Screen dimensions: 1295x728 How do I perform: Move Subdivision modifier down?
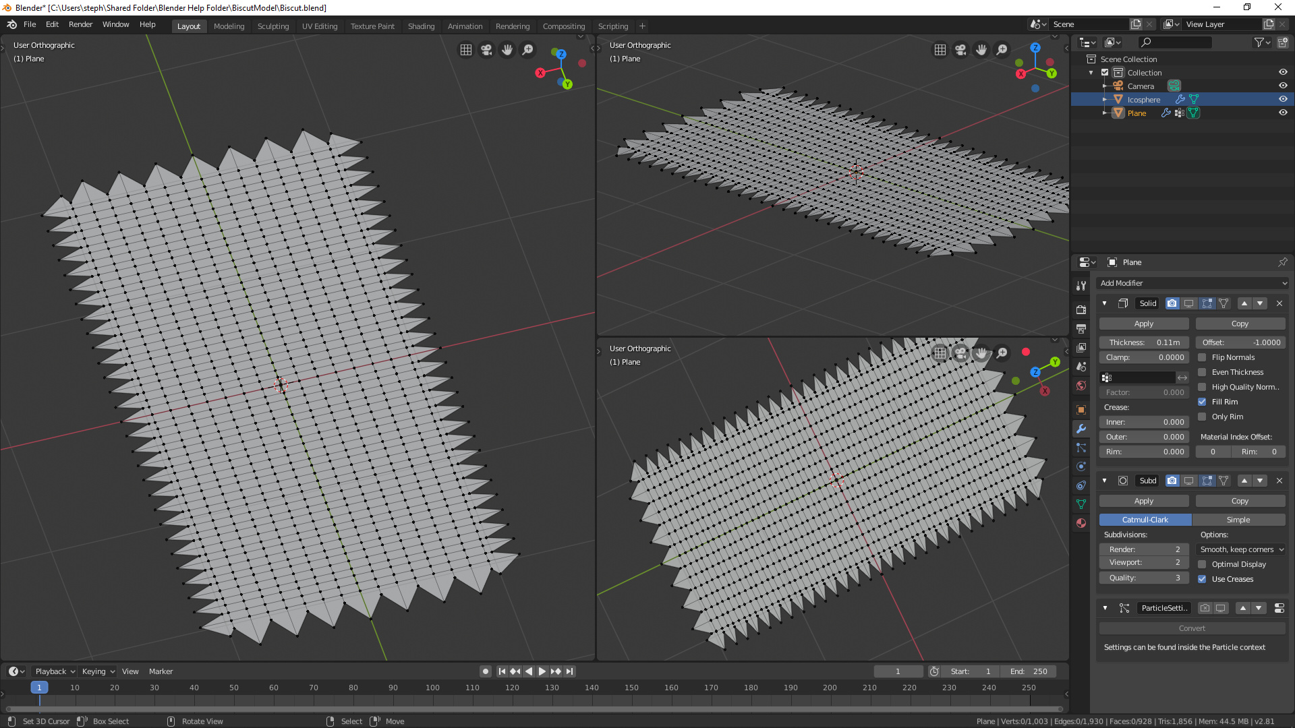point(1260,481)
